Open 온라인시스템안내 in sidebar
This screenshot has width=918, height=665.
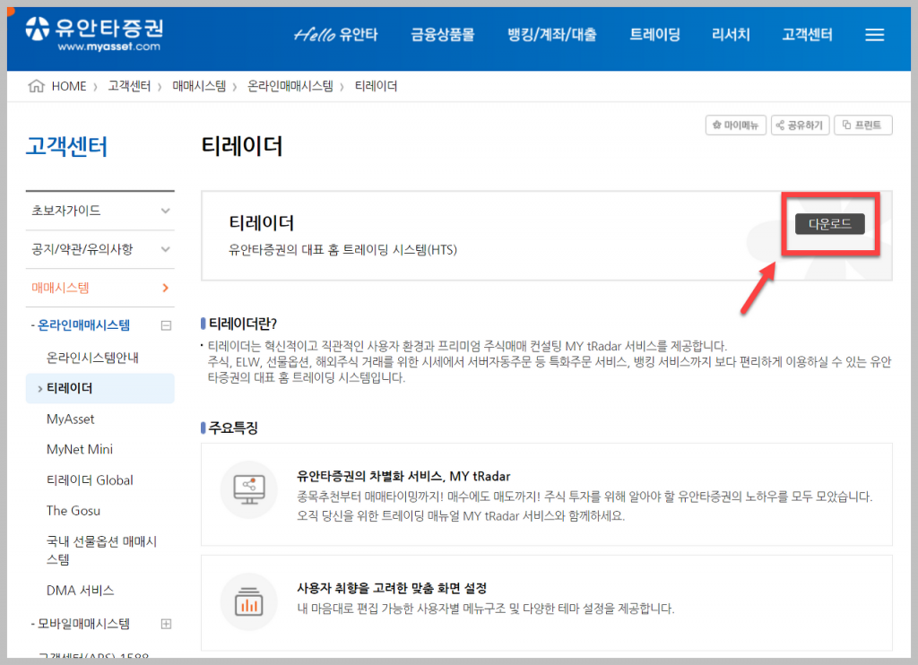coord(92,358)
